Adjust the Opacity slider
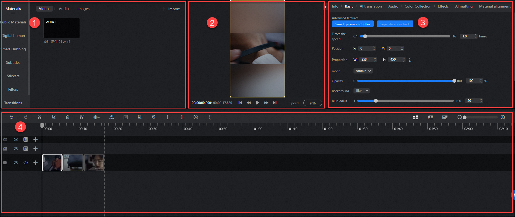The image size is (515, 217). (x=406, y=81)
